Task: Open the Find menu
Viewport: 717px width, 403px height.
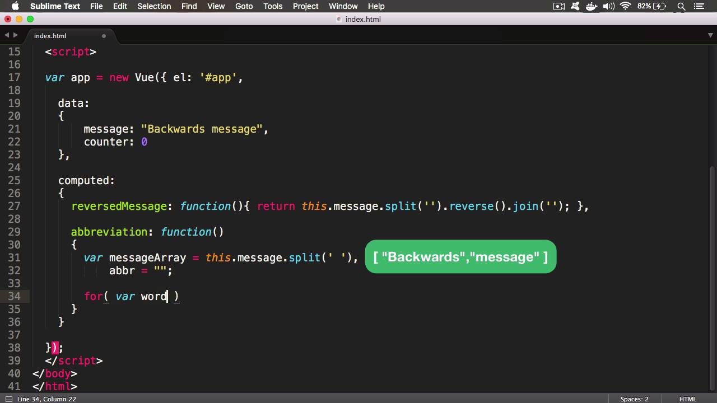Action: coord(189,6)
